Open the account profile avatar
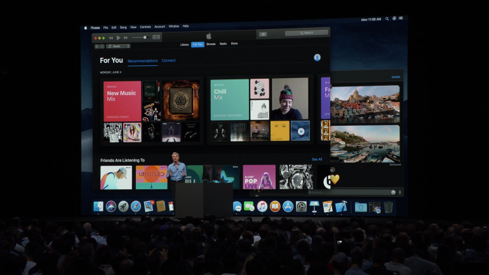The width and height of the screenshot is (489, 275). click(x=317, y=57)
